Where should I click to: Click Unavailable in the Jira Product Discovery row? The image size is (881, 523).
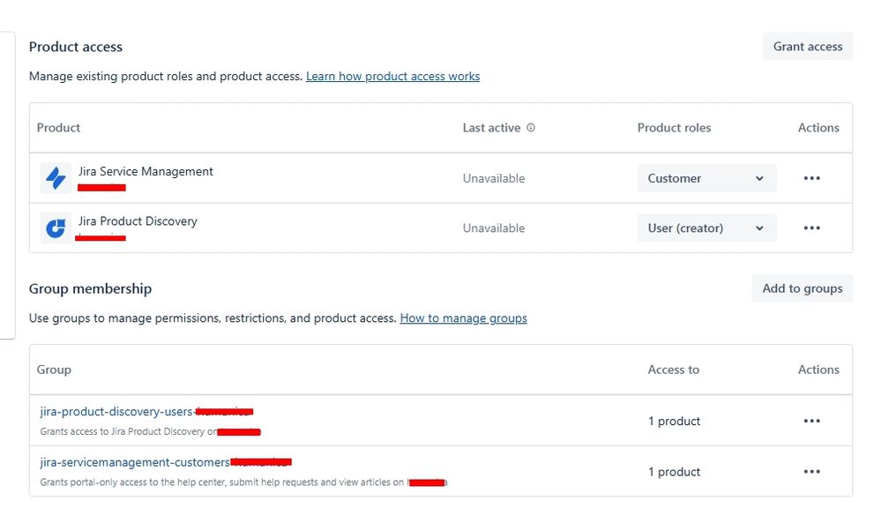pos(494,228)
